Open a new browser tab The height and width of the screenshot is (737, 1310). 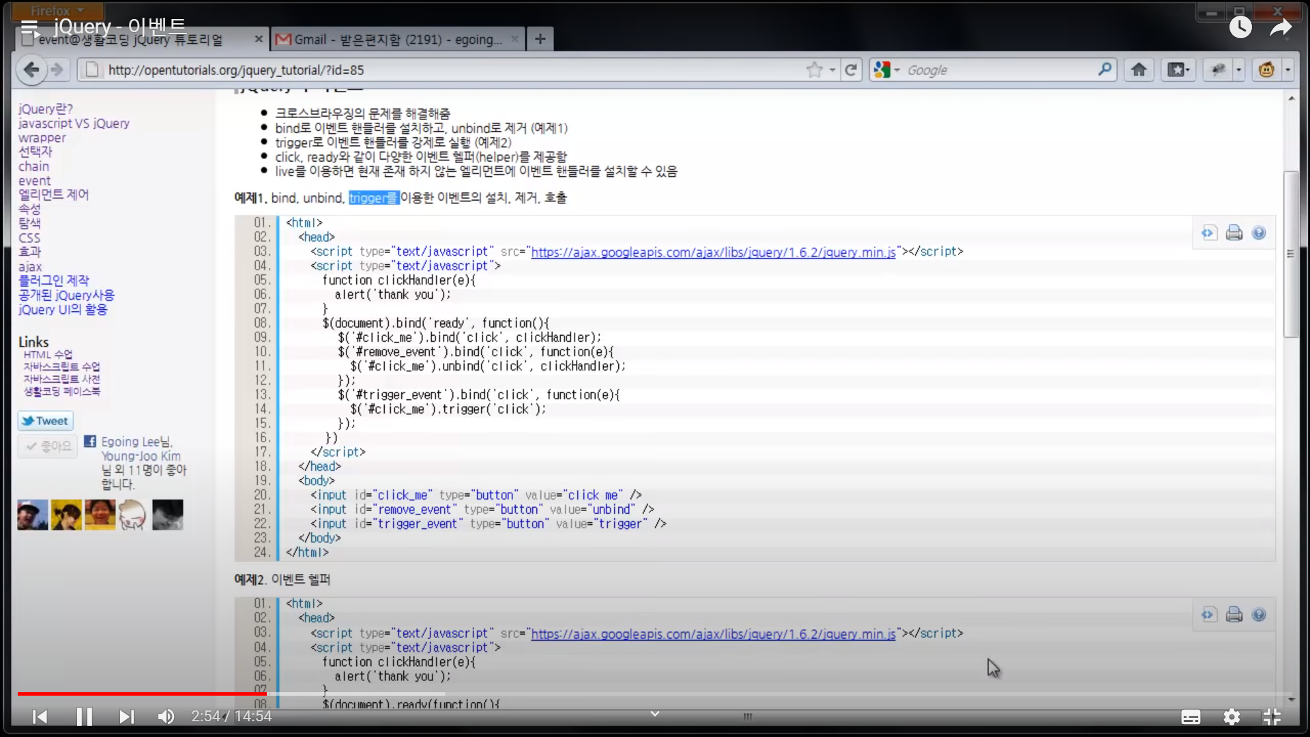(540, 40)
